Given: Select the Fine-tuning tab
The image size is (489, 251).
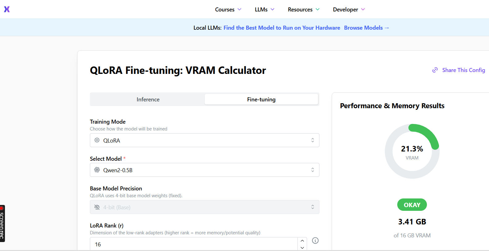Looking at the screenshot, I should pyautogui.click(x=261, y=100).
